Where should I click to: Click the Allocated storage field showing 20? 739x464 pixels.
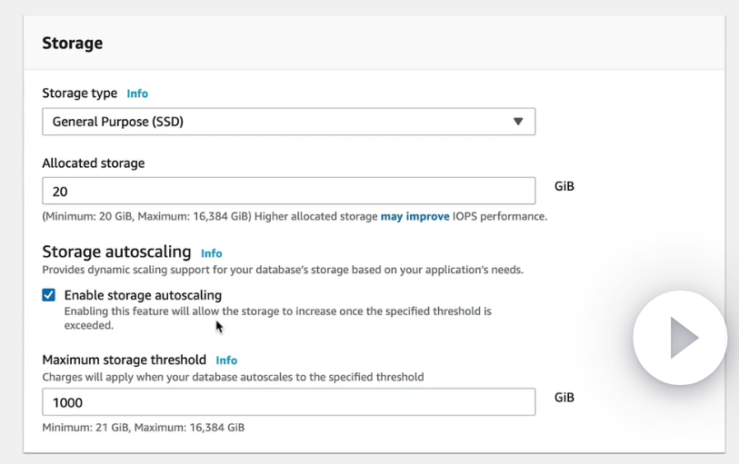(x=288, y=191)
